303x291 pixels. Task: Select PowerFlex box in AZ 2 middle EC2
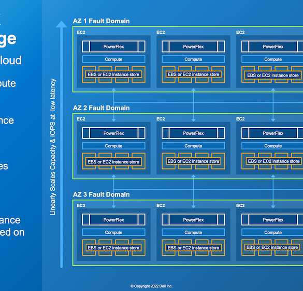pyautogui.click(x=193, y=133)
